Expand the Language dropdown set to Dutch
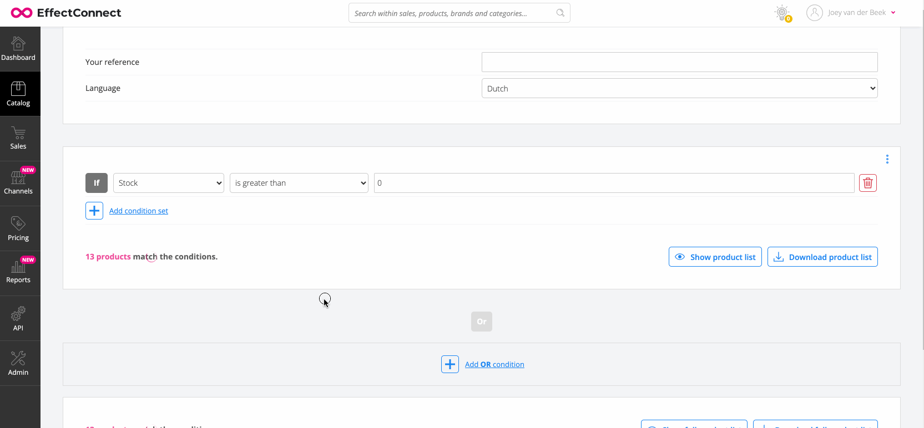924x428 pixels. (x=679, y=89)
